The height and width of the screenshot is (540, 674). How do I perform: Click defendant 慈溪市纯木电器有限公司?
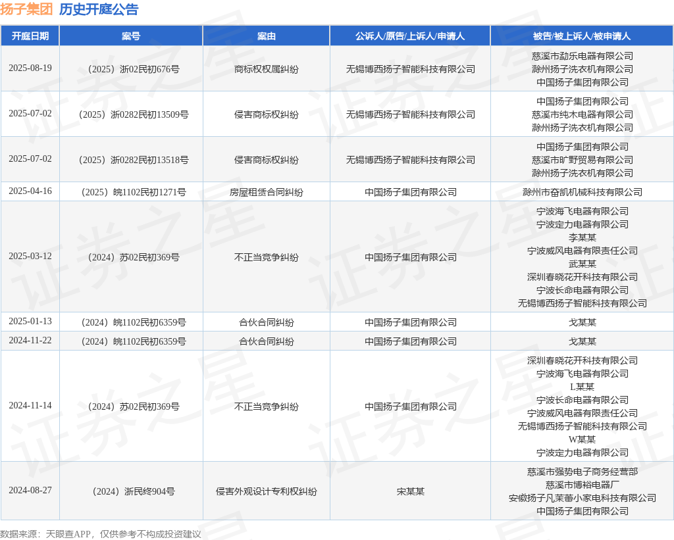coord(583,114)
